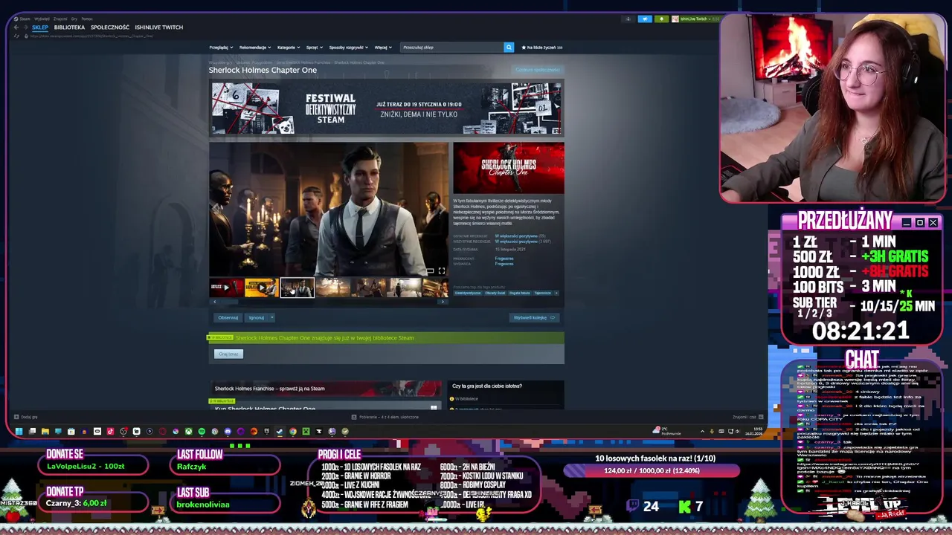The width and height of the screenshot is (952, 535).
Task: Select the Tajemnicze tag
Action: click(542, 293)
